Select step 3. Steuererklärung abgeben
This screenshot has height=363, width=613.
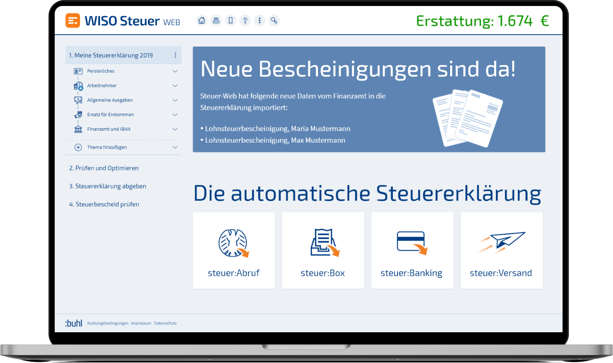(x=108, y=186)
